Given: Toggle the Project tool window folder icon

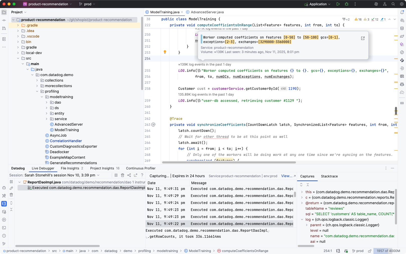Looking at the screenshot, I should (x=4, y=12).
